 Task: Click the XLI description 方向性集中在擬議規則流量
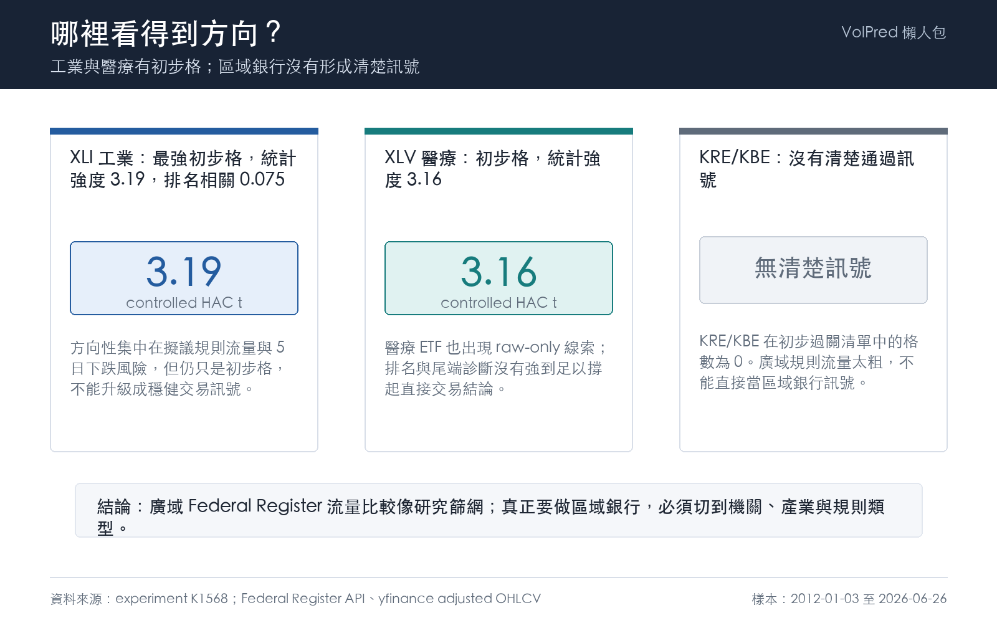pyautogui.click(x=179, y=368)
